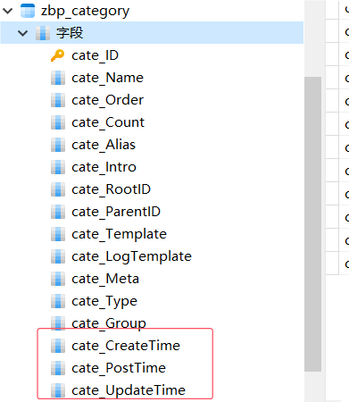Collapse the zbp_category table node
The height and width of the screenshot is (402, 349).
click(x=8, y=11)
